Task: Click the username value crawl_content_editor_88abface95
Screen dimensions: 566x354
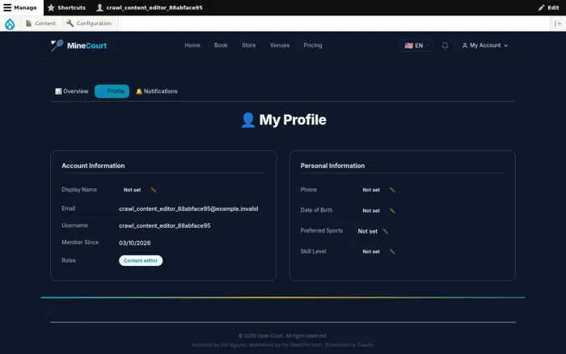Action: pos(165,225)
